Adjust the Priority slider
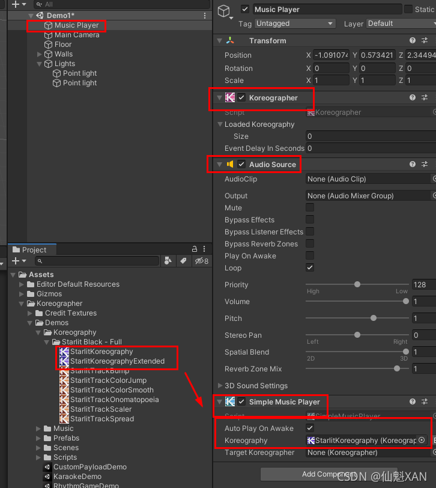 pyautogui.click(x=357, y=284)
